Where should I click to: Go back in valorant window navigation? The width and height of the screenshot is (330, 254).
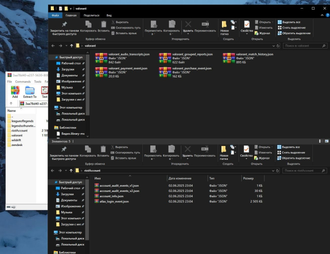coord(53,45)
